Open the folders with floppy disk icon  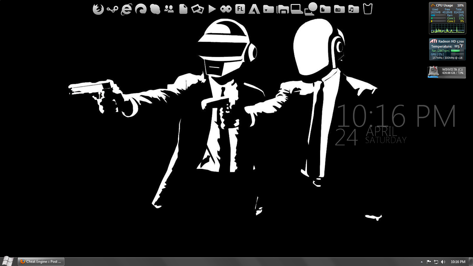coord(283,9)
